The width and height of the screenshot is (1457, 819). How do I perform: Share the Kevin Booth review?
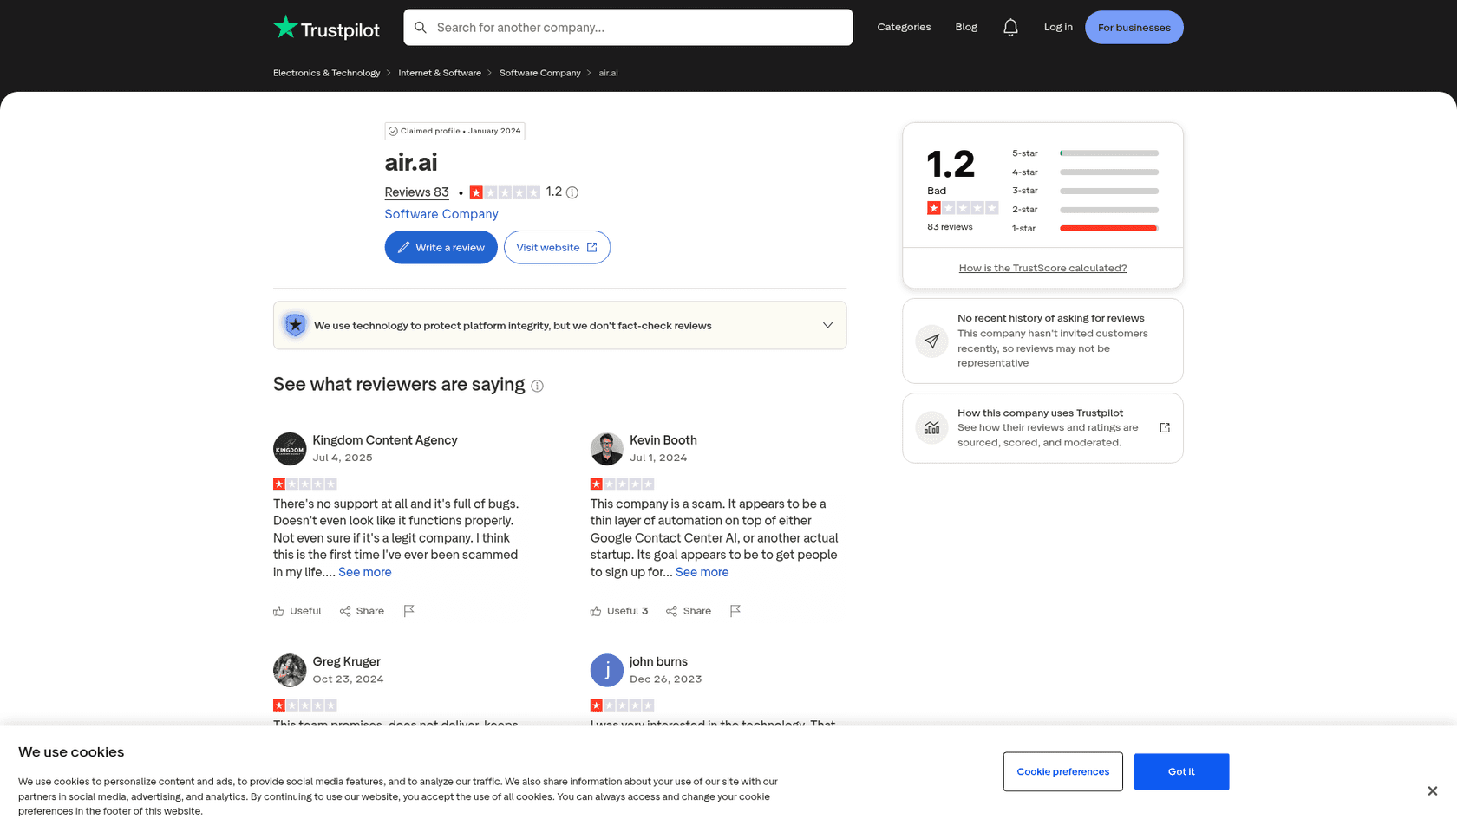[x=689, y=611]
